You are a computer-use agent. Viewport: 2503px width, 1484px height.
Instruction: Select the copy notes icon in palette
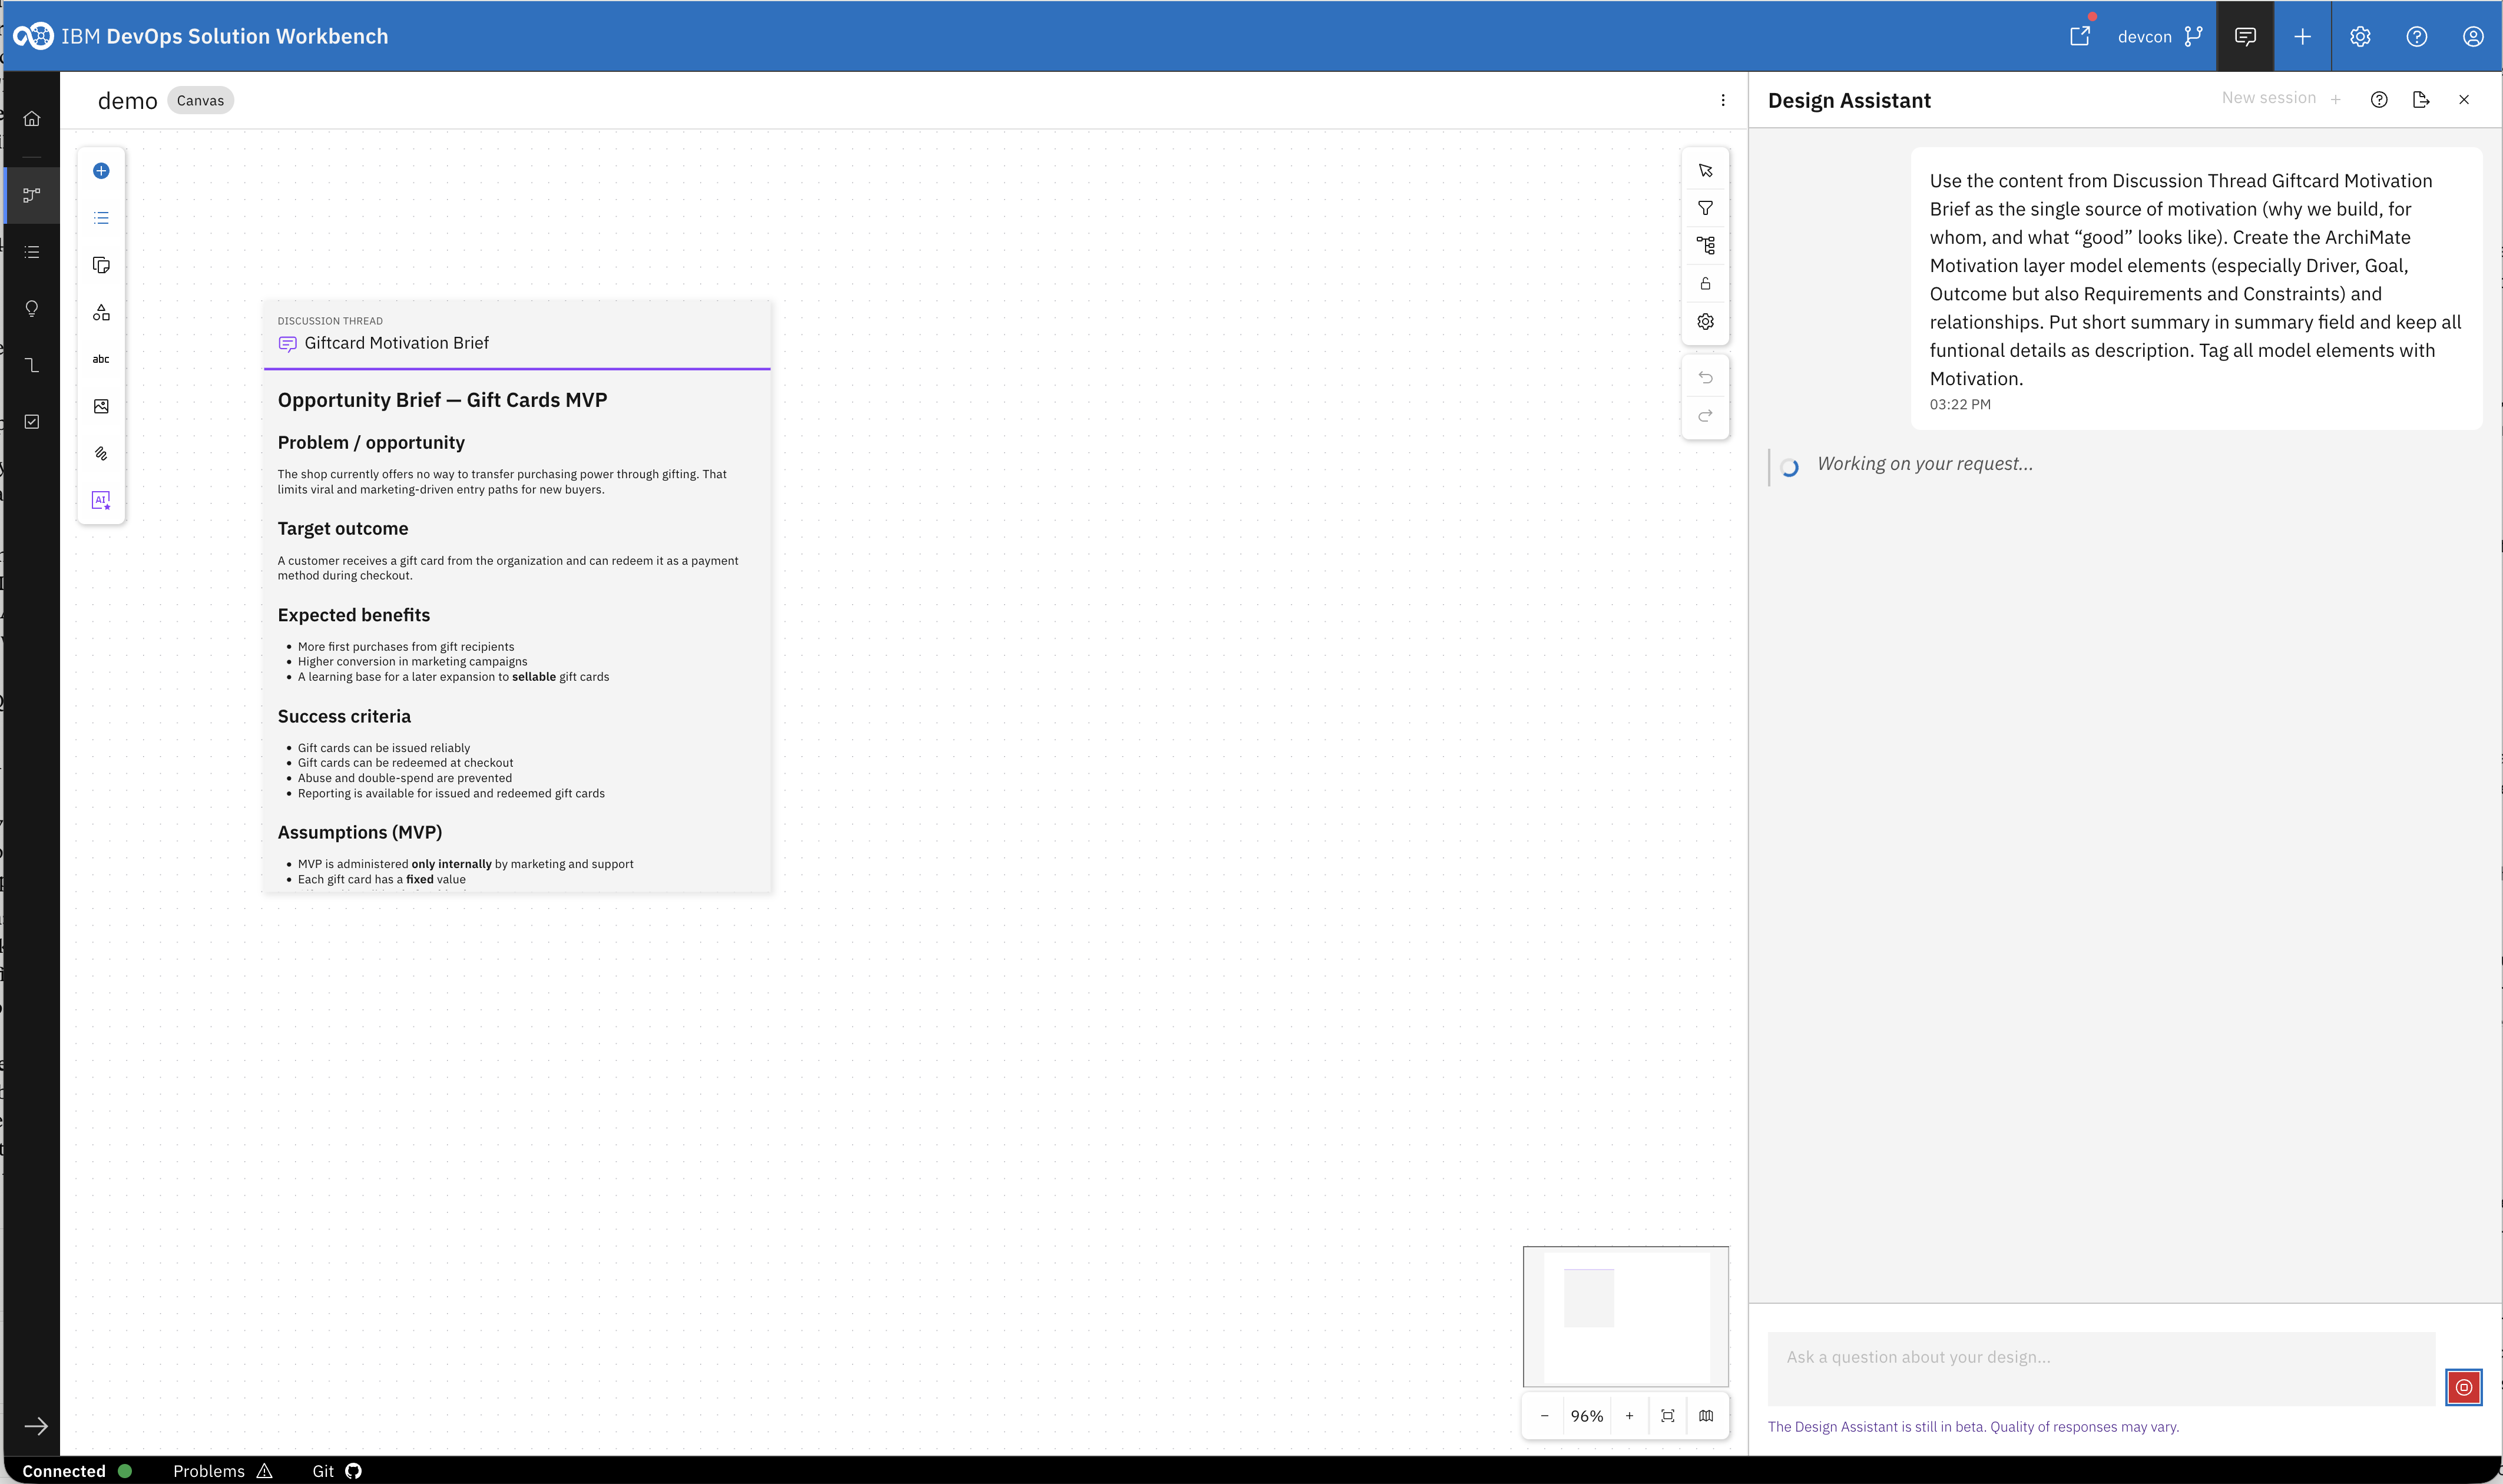101,265
